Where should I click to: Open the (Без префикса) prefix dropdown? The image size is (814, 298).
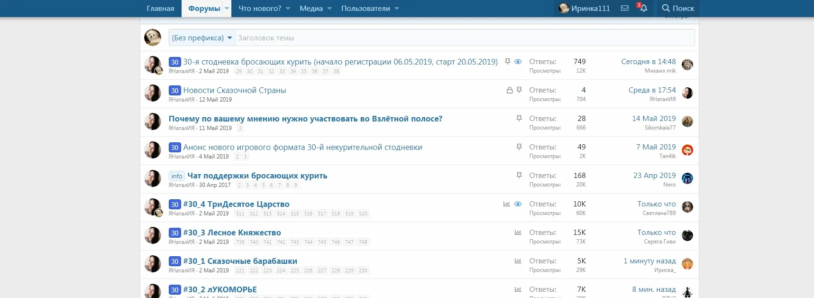point(202,38)
